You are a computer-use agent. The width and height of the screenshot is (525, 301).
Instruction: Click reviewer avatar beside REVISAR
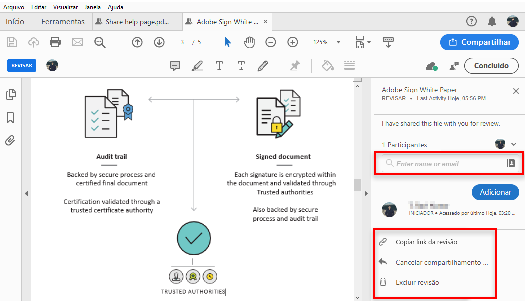click(52, 66)
